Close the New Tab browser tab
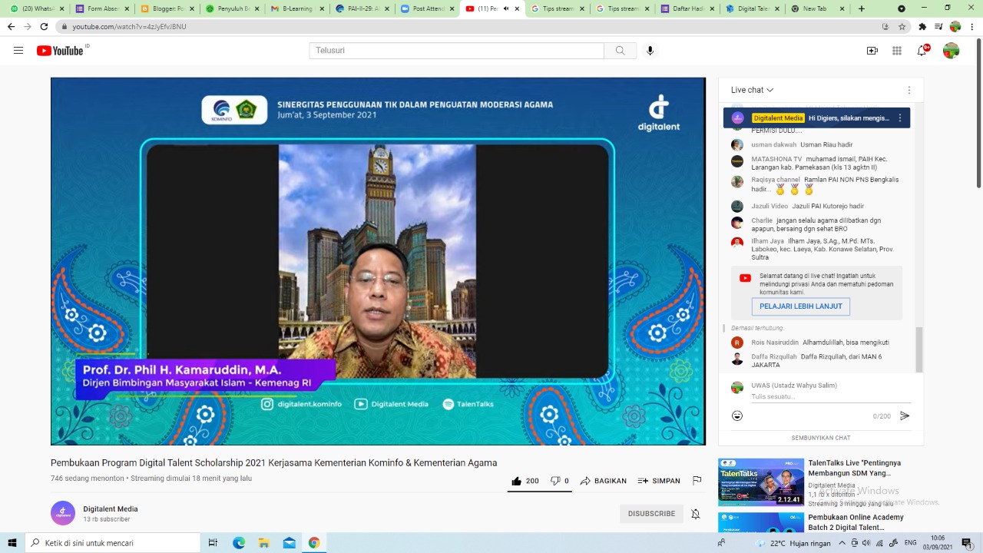 pyautogui.click(x=842, y=8)
